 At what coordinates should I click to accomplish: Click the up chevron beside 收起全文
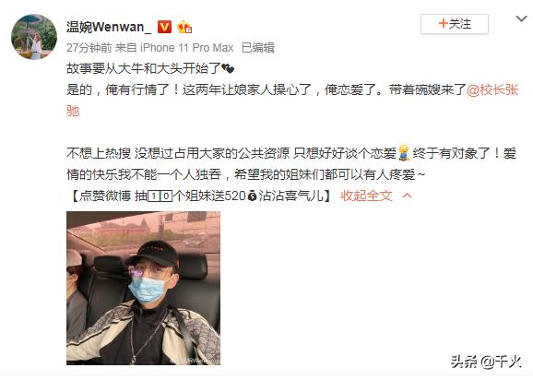click(x=407, y=196)
